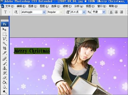128x95 pixels.
Task: Click the anti-aliasing aa icon
Action: [89, 12]
